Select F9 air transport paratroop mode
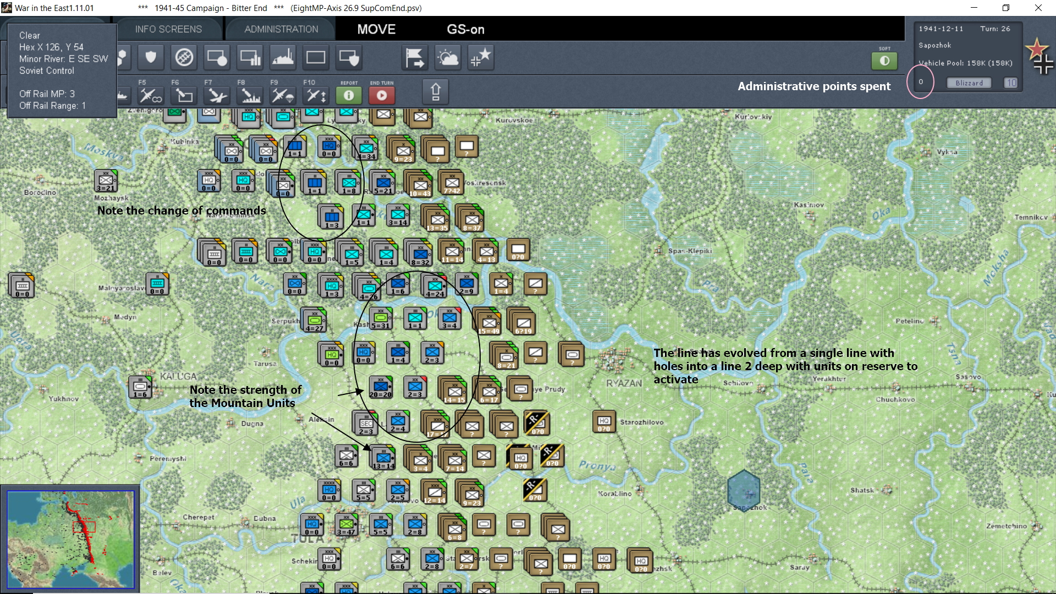The height and width of the screenshot is (594, 1056). (283, 96)
